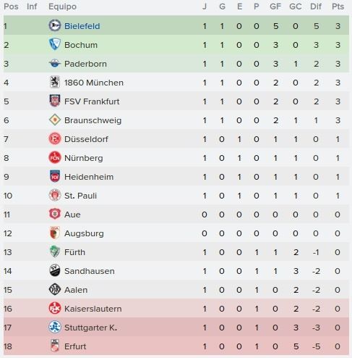Viewport: 352px width, 358px height.
Task: Select the Bochum club badge
Action: point(55,44)
